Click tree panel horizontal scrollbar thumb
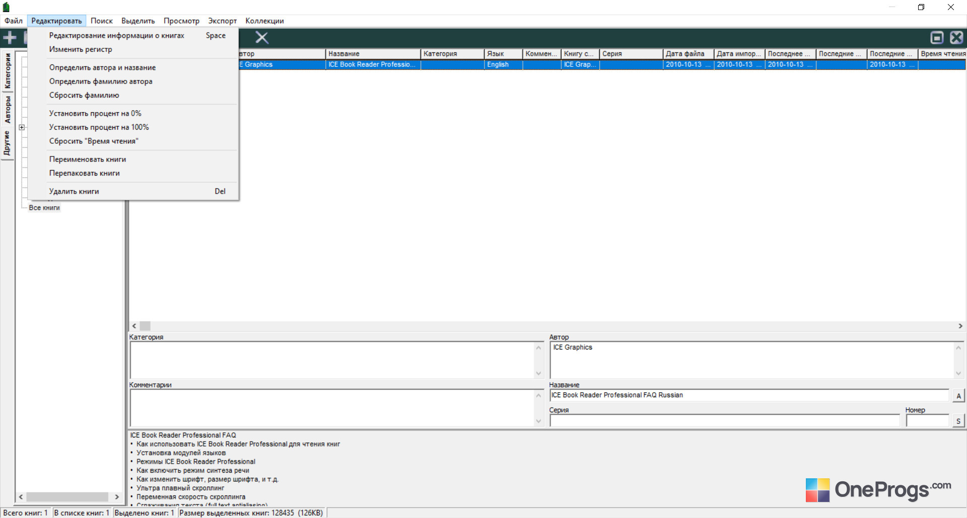Image resolution: width=967 pixels, height=518 pixels. coord(67,497)
